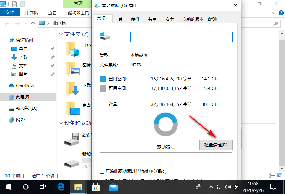Open Cortana search circle on taskbar
285x194 pixels.
pyautogui.click(x=26, y=187)
